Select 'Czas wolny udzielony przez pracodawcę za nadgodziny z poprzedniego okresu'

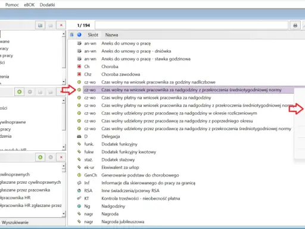(177, 121)
